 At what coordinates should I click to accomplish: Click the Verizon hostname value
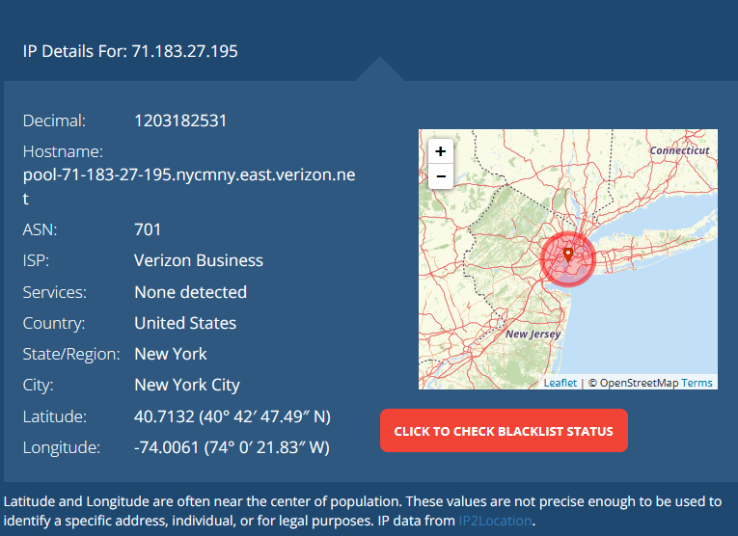[x=189, y=175]
